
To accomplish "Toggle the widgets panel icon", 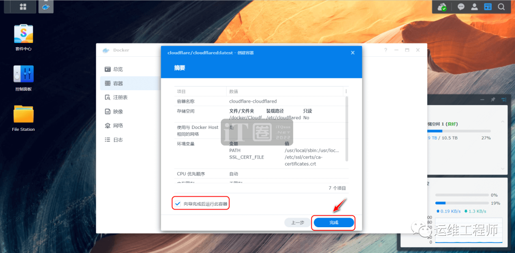I will [488, 7].
